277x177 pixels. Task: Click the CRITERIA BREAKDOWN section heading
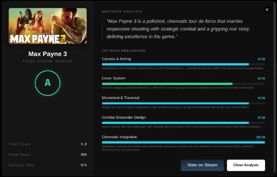123,51
